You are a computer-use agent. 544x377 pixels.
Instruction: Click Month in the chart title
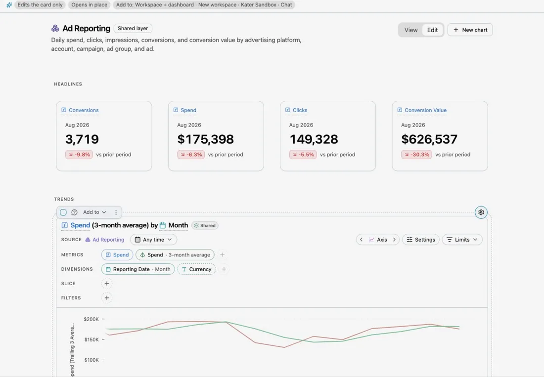pos(178,225)
